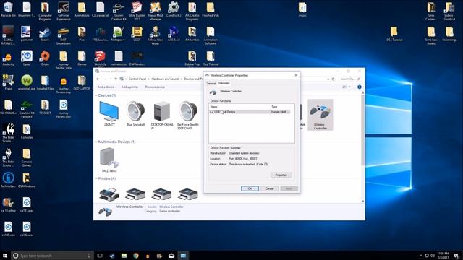
Task: Open the music folder on desktop
Action: click(x=302, y=9)
